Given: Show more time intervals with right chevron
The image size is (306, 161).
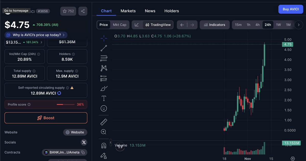Looking at the screenshot, I should (x=299, y=25).
